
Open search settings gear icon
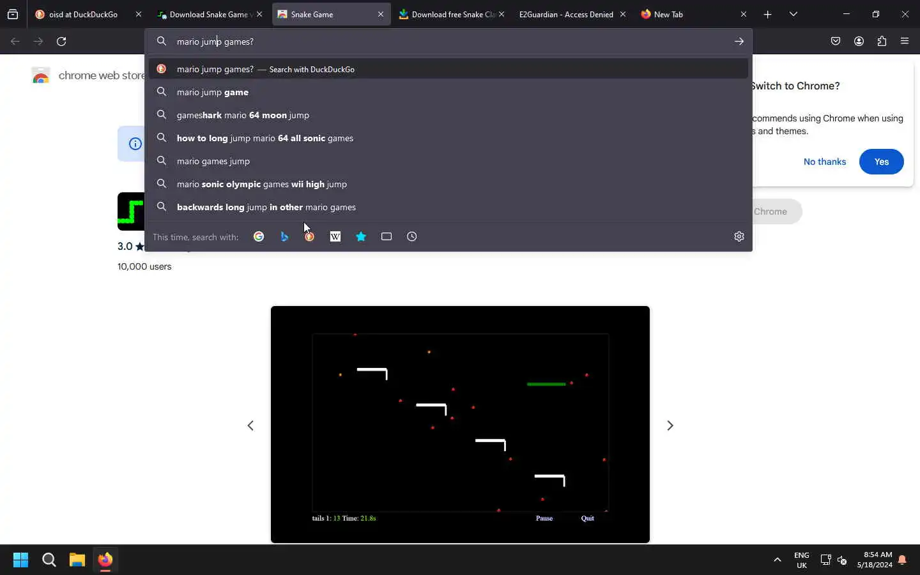[739, 236]
